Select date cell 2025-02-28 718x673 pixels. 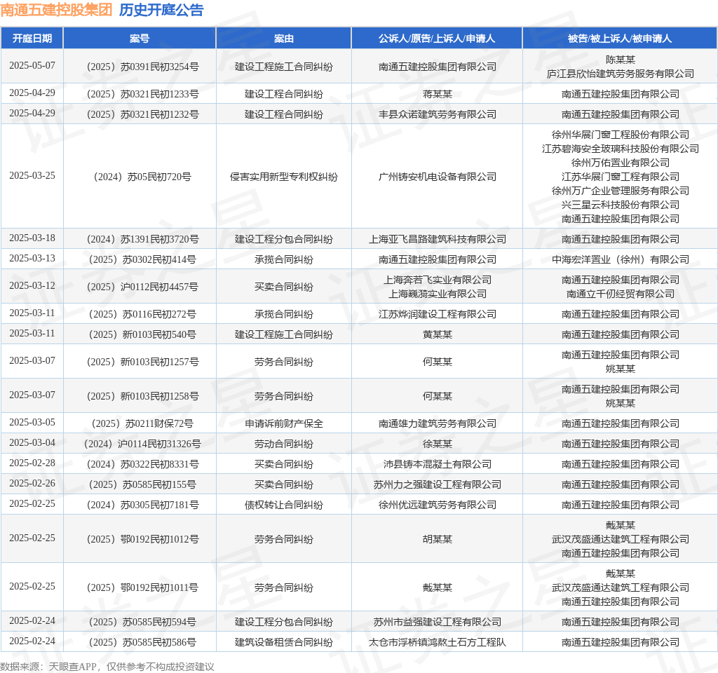pyautogui.click(x=32, y=463)
